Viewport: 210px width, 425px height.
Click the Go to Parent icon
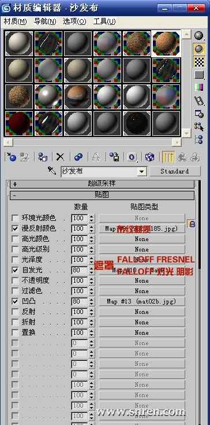(x=182, y=157)
